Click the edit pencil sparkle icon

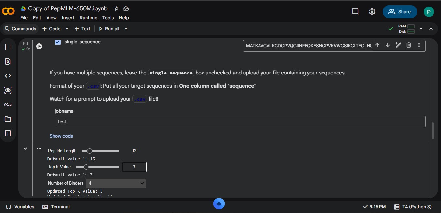point(398,45)
